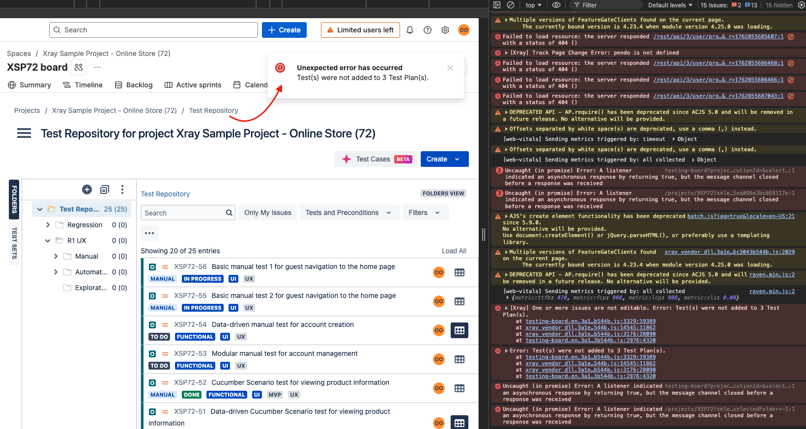
Task: Click the notifications bell icon
Action: (410, 30)
